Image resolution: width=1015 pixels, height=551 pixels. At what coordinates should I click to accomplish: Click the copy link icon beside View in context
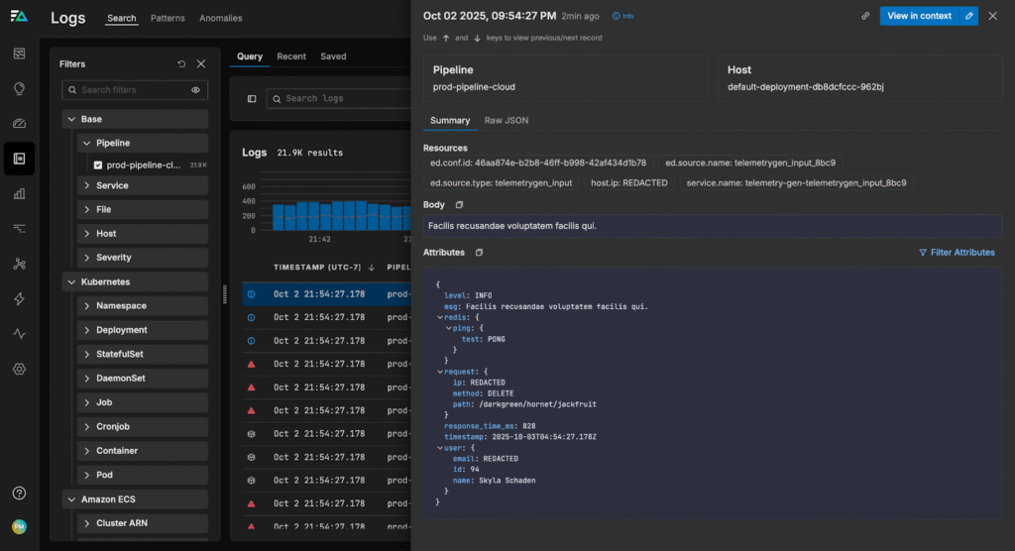[x=865, y=16]
